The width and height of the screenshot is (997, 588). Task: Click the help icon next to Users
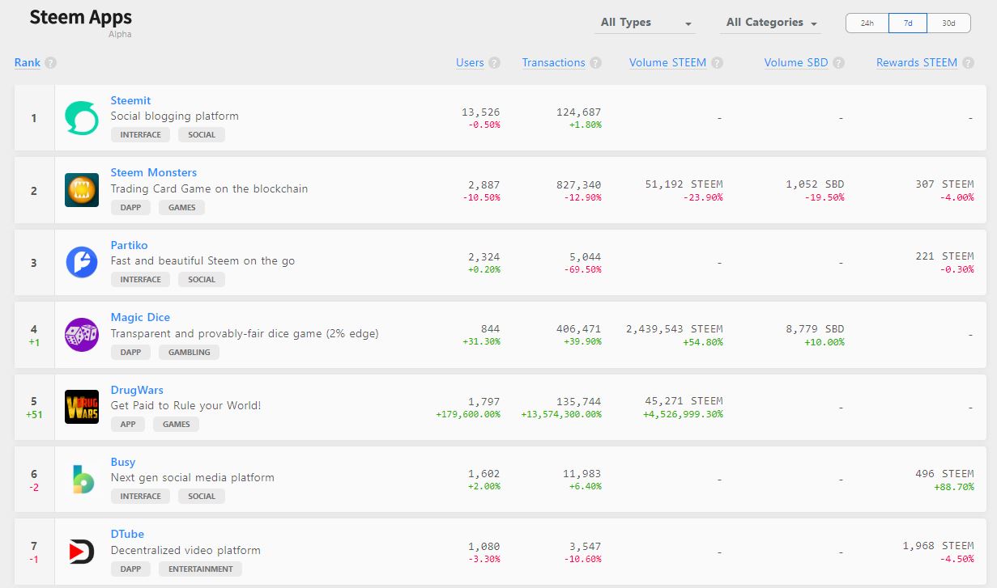point(494,63)
